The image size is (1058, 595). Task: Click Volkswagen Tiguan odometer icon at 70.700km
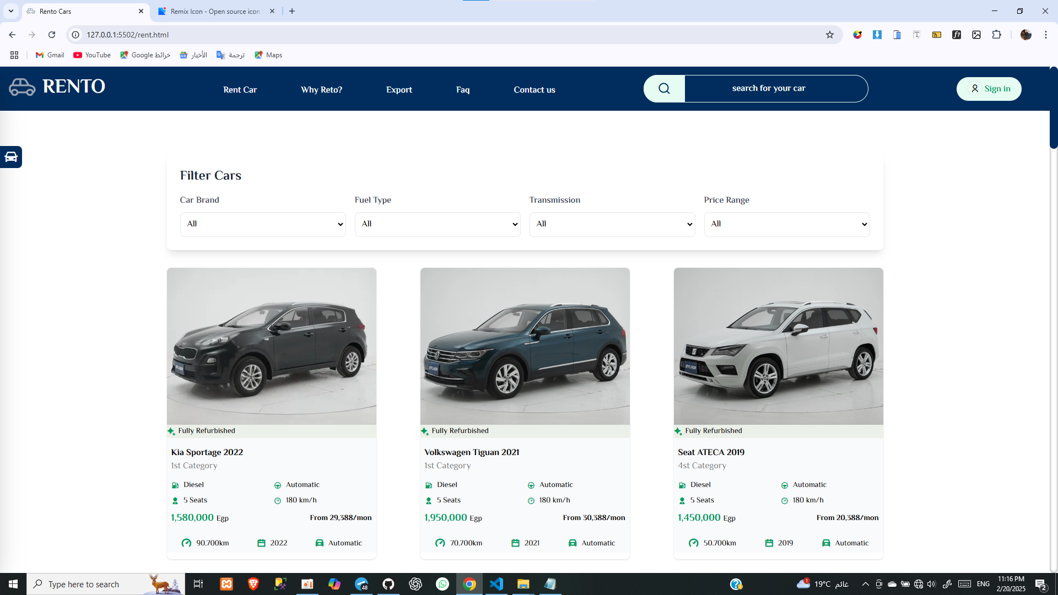[440, 543]
